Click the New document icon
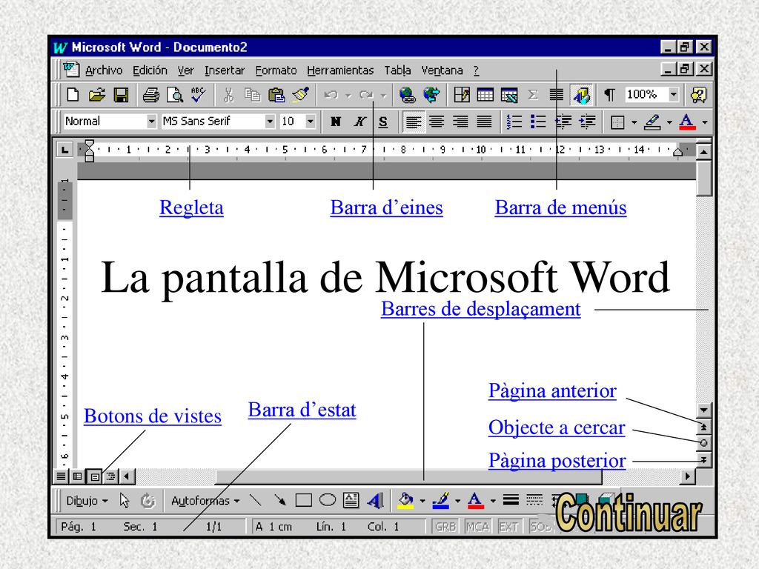Image resolution: width=759 pixels, height=569 pixels. pos(73,95)
